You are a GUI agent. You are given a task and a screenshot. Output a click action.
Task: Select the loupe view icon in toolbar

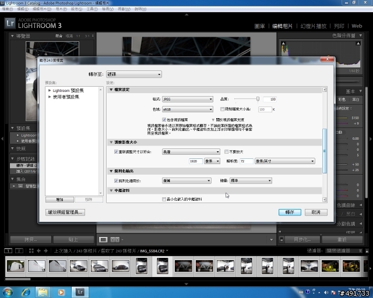point(103,240)
